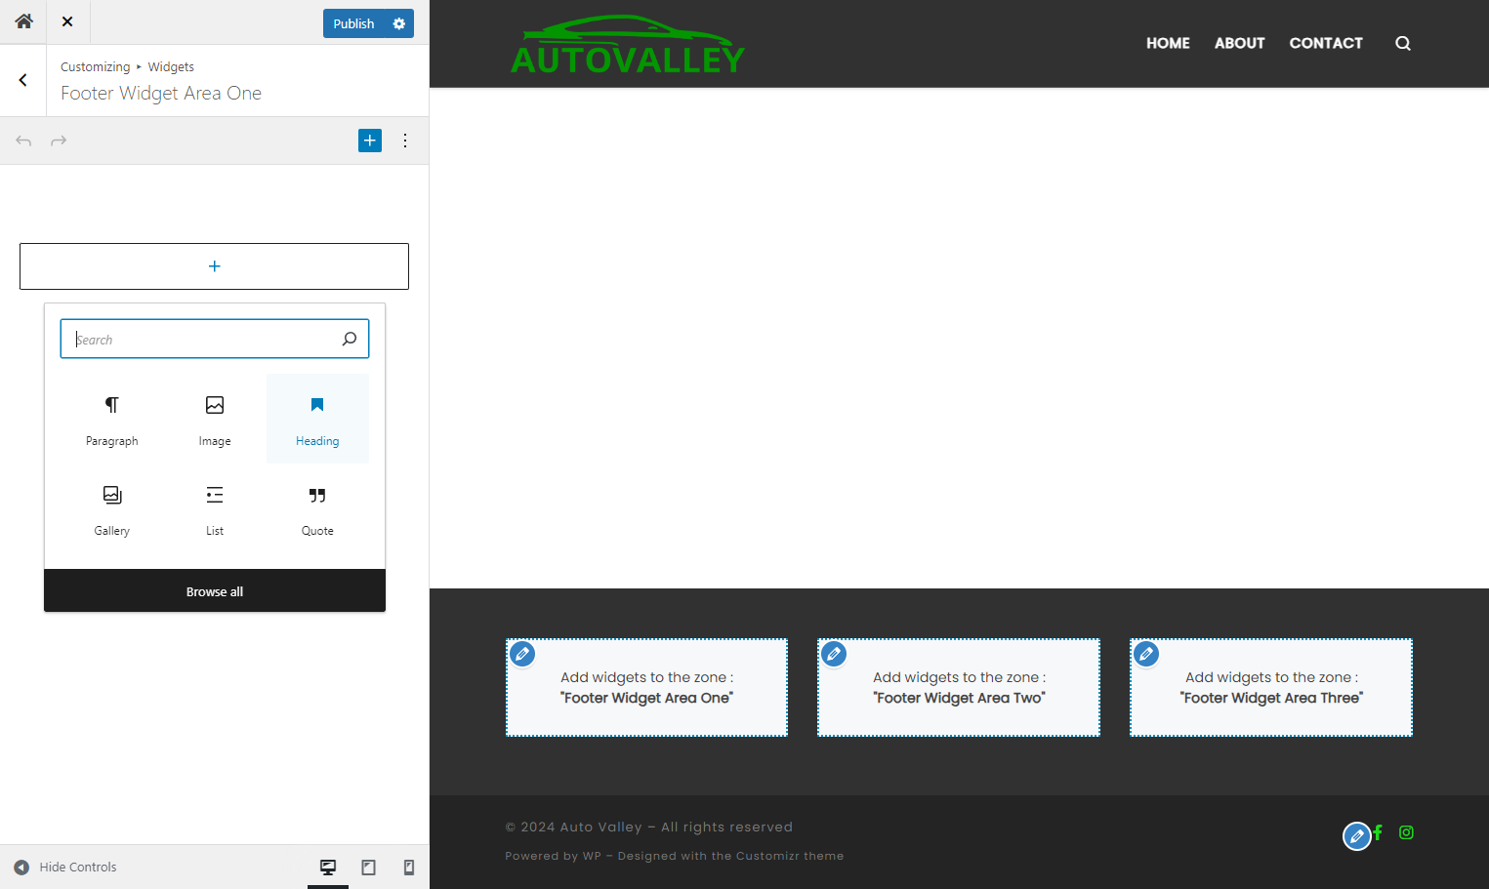The height and width of the screenshot is (889, 1489).
Task: Undo the last widget change
Action: point(23,141)
